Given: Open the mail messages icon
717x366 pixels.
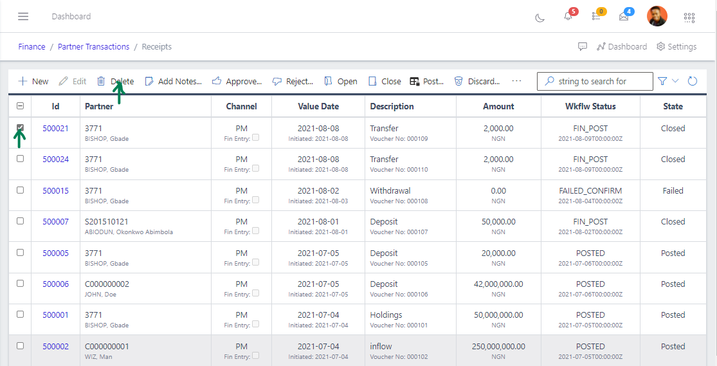Looking at the screenshot, I should [x=624, y=16].
